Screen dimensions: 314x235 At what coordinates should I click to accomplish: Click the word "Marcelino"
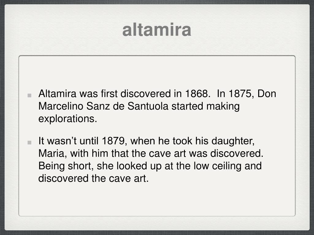61,106
